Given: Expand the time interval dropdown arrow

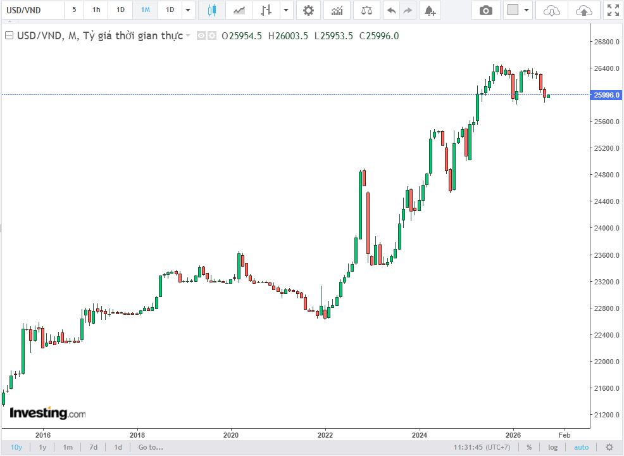Looking at the screenshot, I should tap(188, 10).
